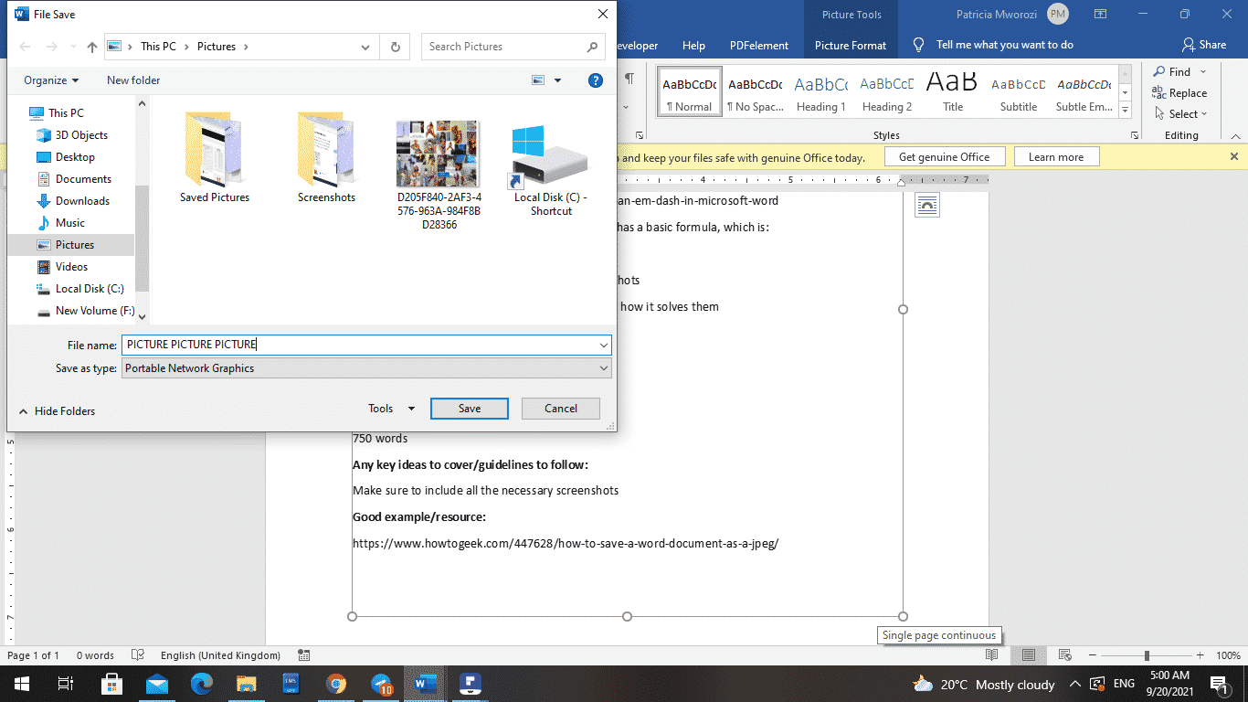Apply the No Spacing style
This screenshot has width=1248, height=702.
755,91
